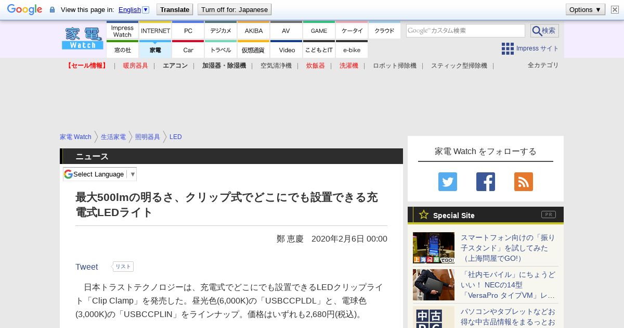Open the e-bike tab
Viewport: 624px width, 328px height.
point(352,49)
